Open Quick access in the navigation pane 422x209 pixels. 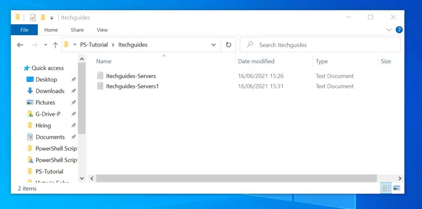tap(48, 68)
